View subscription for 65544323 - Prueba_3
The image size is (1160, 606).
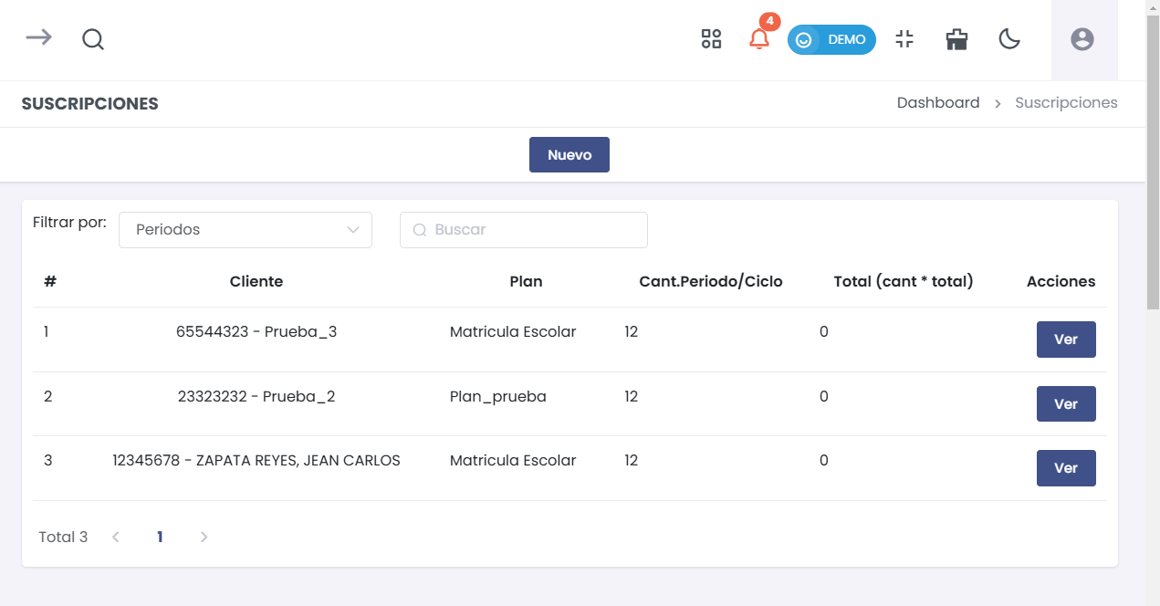1065,340
